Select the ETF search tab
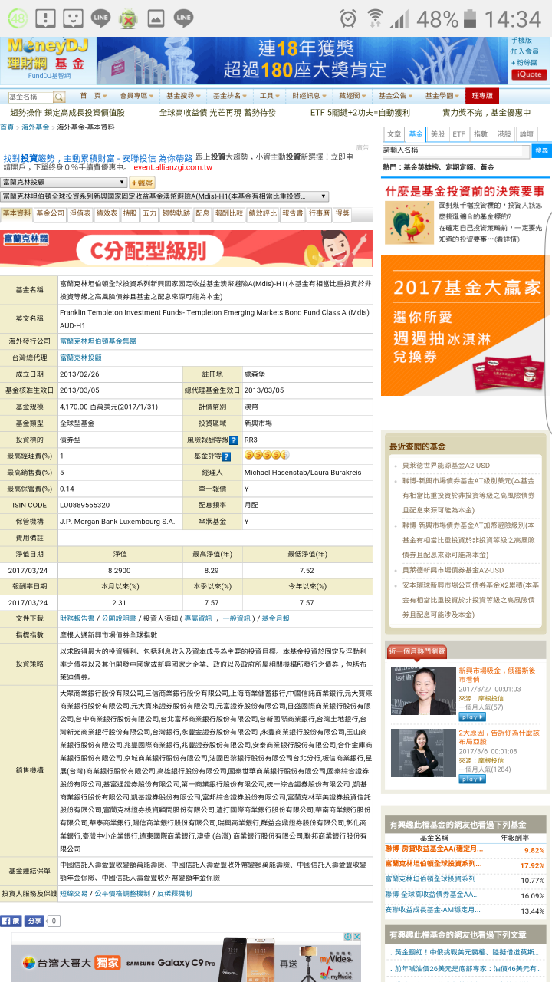 point(458,133)
